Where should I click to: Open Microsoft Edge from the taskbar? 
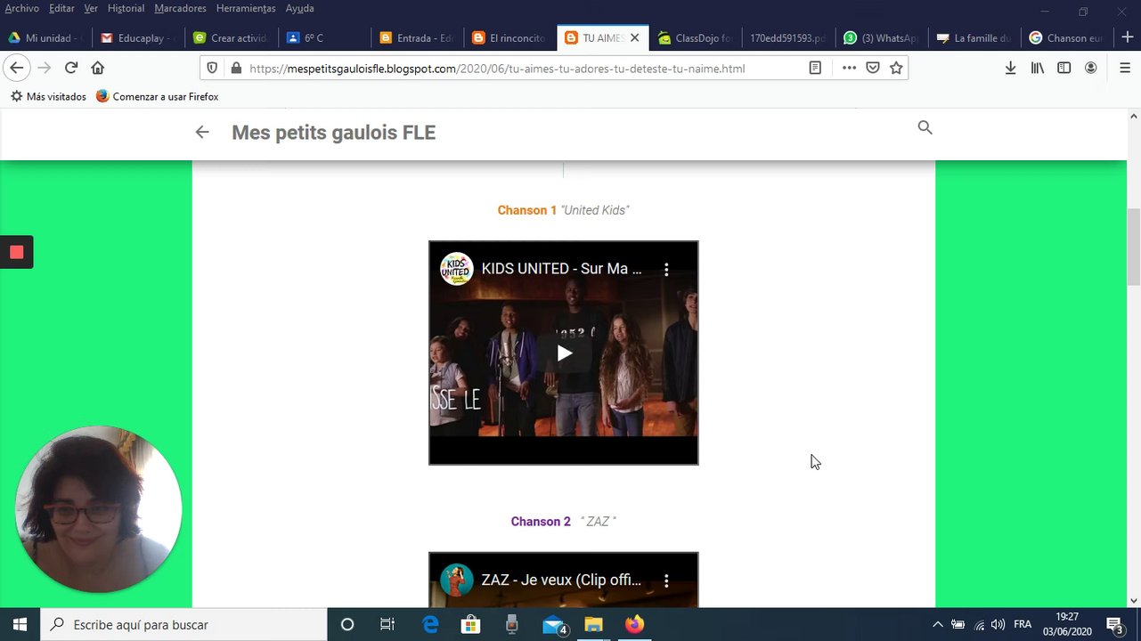click(430, 624)
